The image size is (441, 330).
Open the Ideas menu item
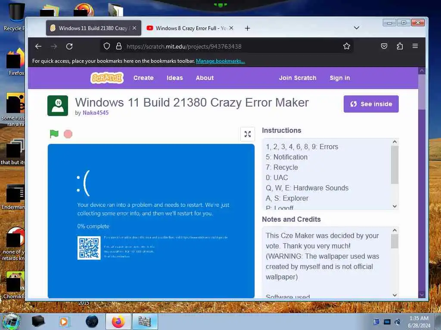(175, 78)
